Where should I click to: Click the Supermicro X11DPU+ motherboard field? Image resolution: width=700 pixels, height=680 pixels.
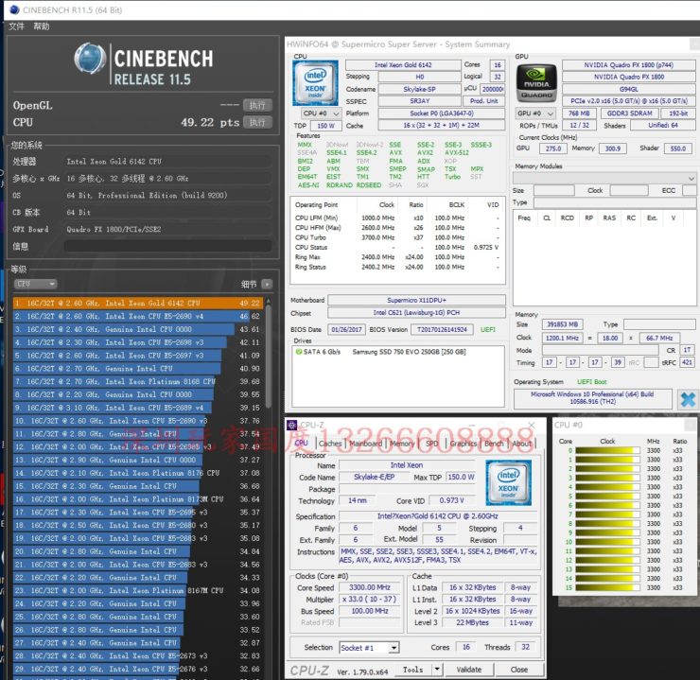point(416,300)
